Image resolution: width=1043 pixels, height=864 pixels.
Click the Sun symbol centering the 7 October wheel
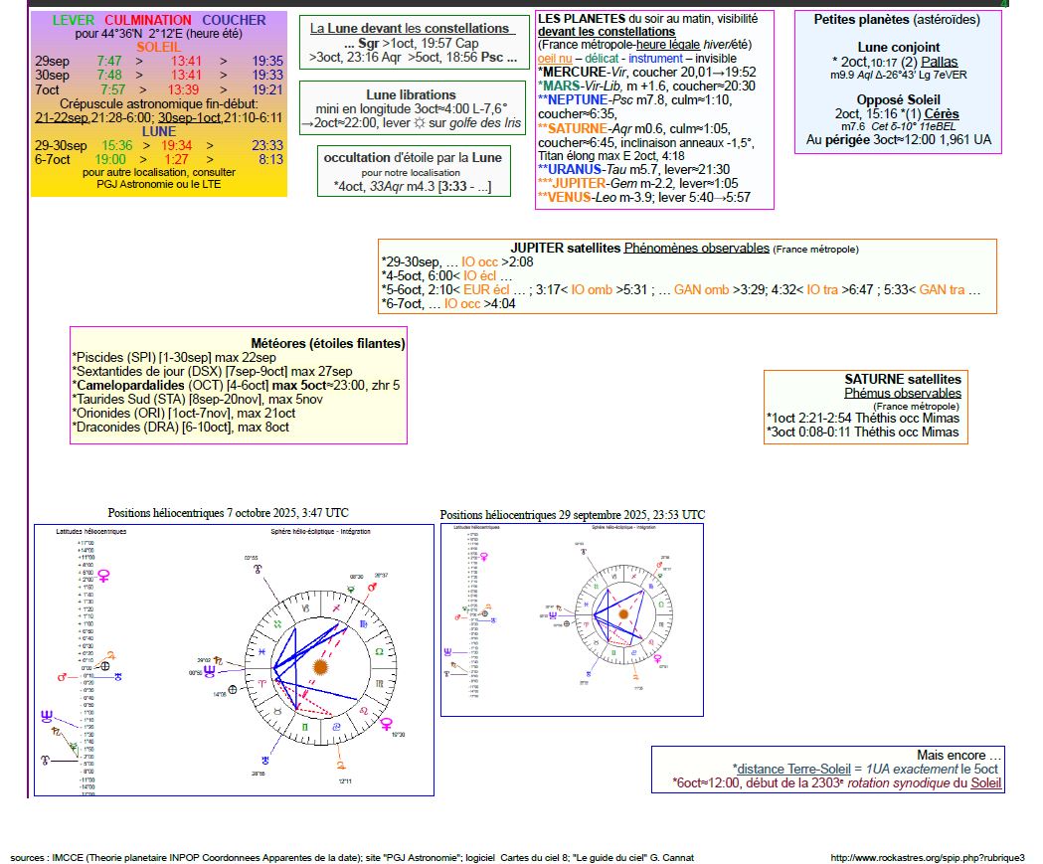pyautogui.click(x=319, y=667)
